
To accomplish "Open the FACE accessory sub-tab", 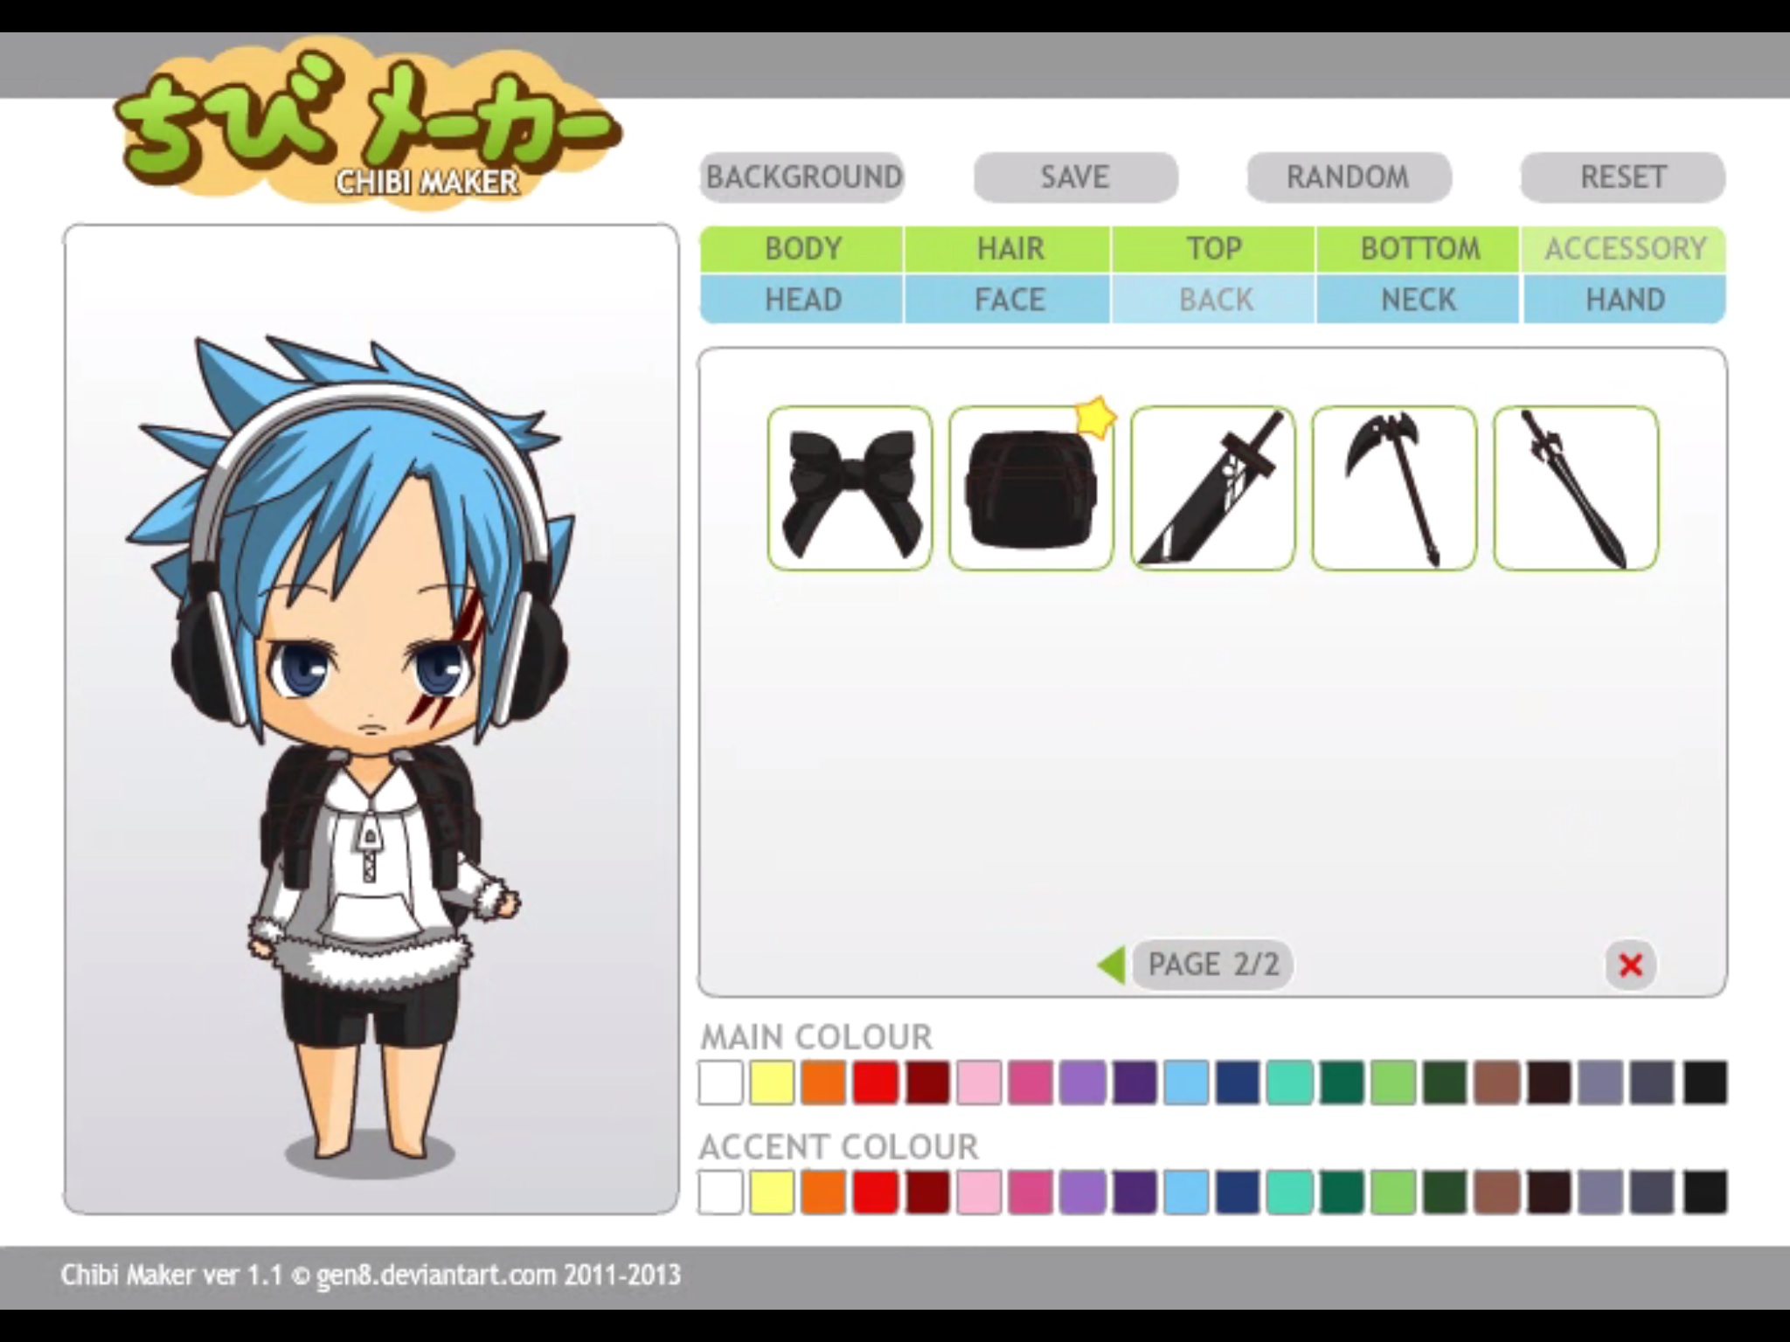I will (1009, 300).
